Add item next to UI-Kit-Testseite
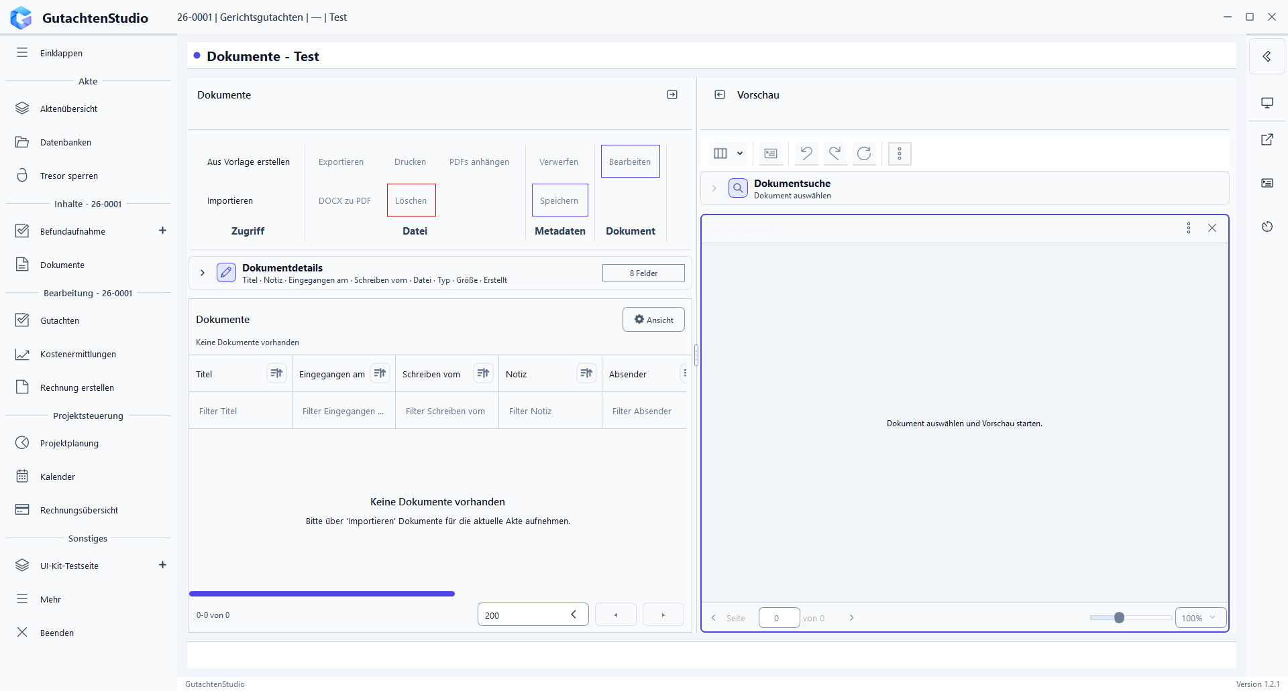 pos(162,565)
